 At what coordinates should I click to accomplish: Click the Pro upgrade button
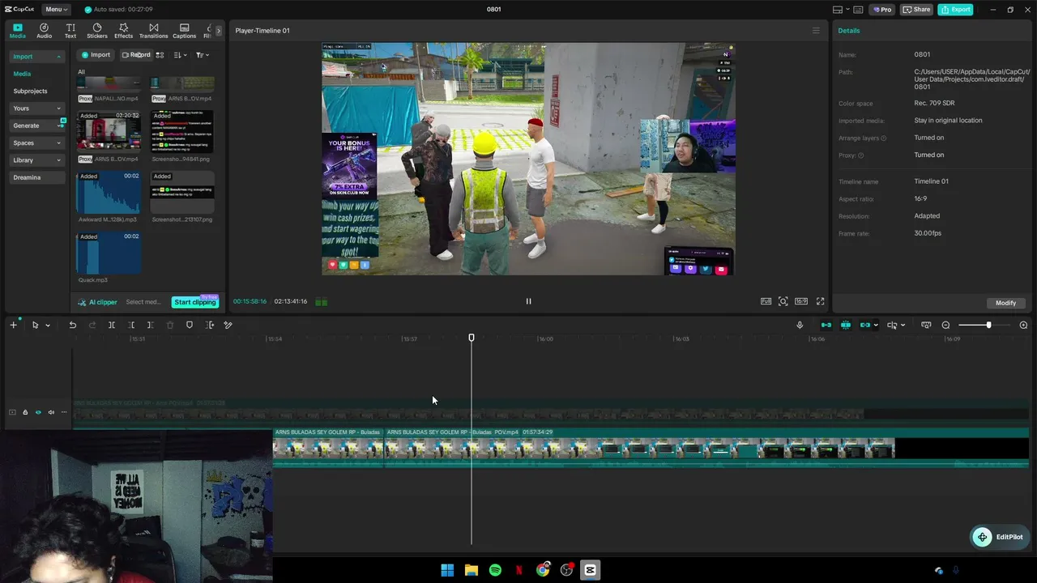click(881, 10)
